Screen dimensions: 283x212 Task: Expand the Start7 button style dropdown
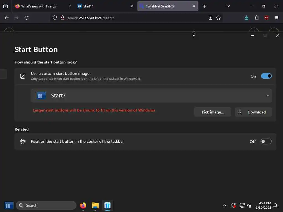151,96
